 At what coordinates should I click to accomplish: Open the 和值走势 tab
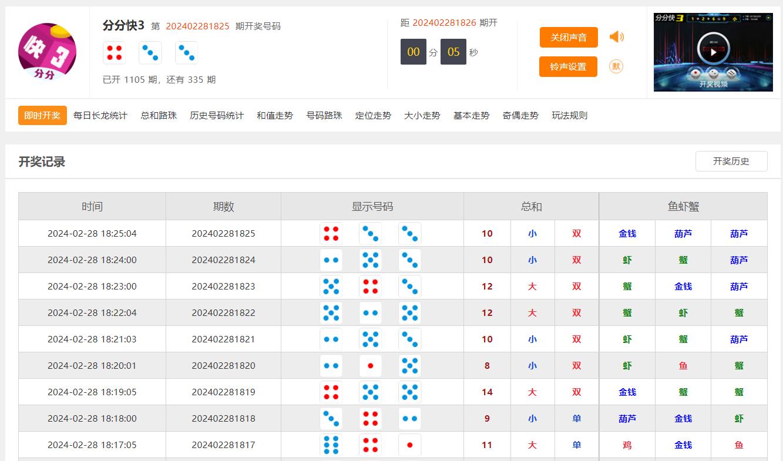275,116
